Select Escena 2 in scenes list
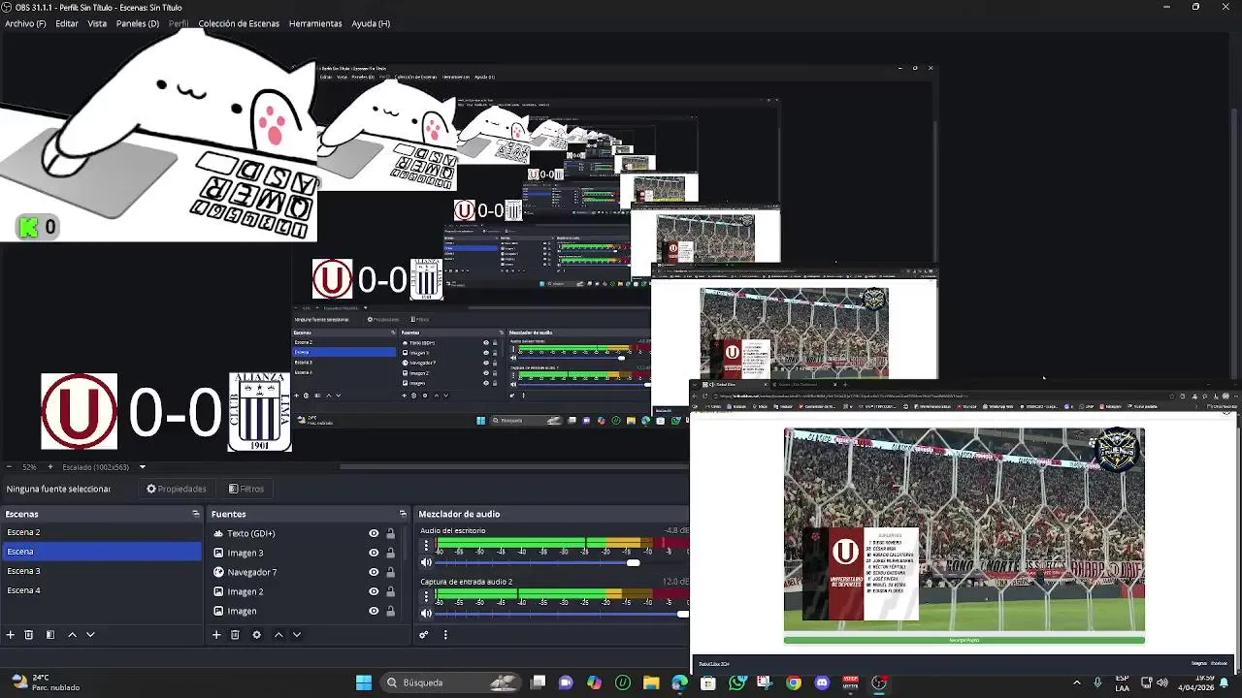 click(101, 532)
